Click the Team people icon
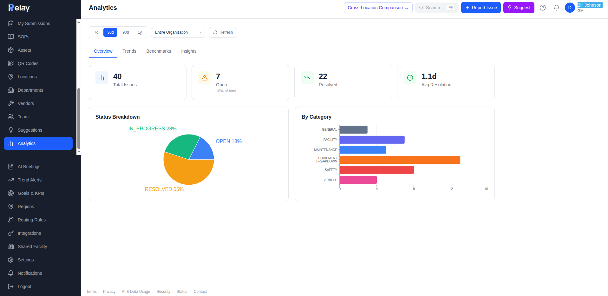The height and width of the screenshot is (296, 608). pyautogui.click(x=11, y=117)
